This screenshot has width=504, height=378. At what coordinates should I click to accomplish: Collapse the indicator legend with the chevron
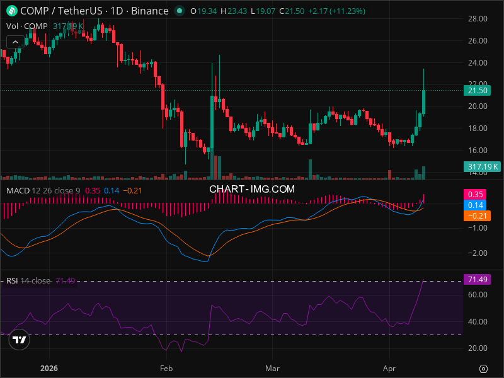15,42
